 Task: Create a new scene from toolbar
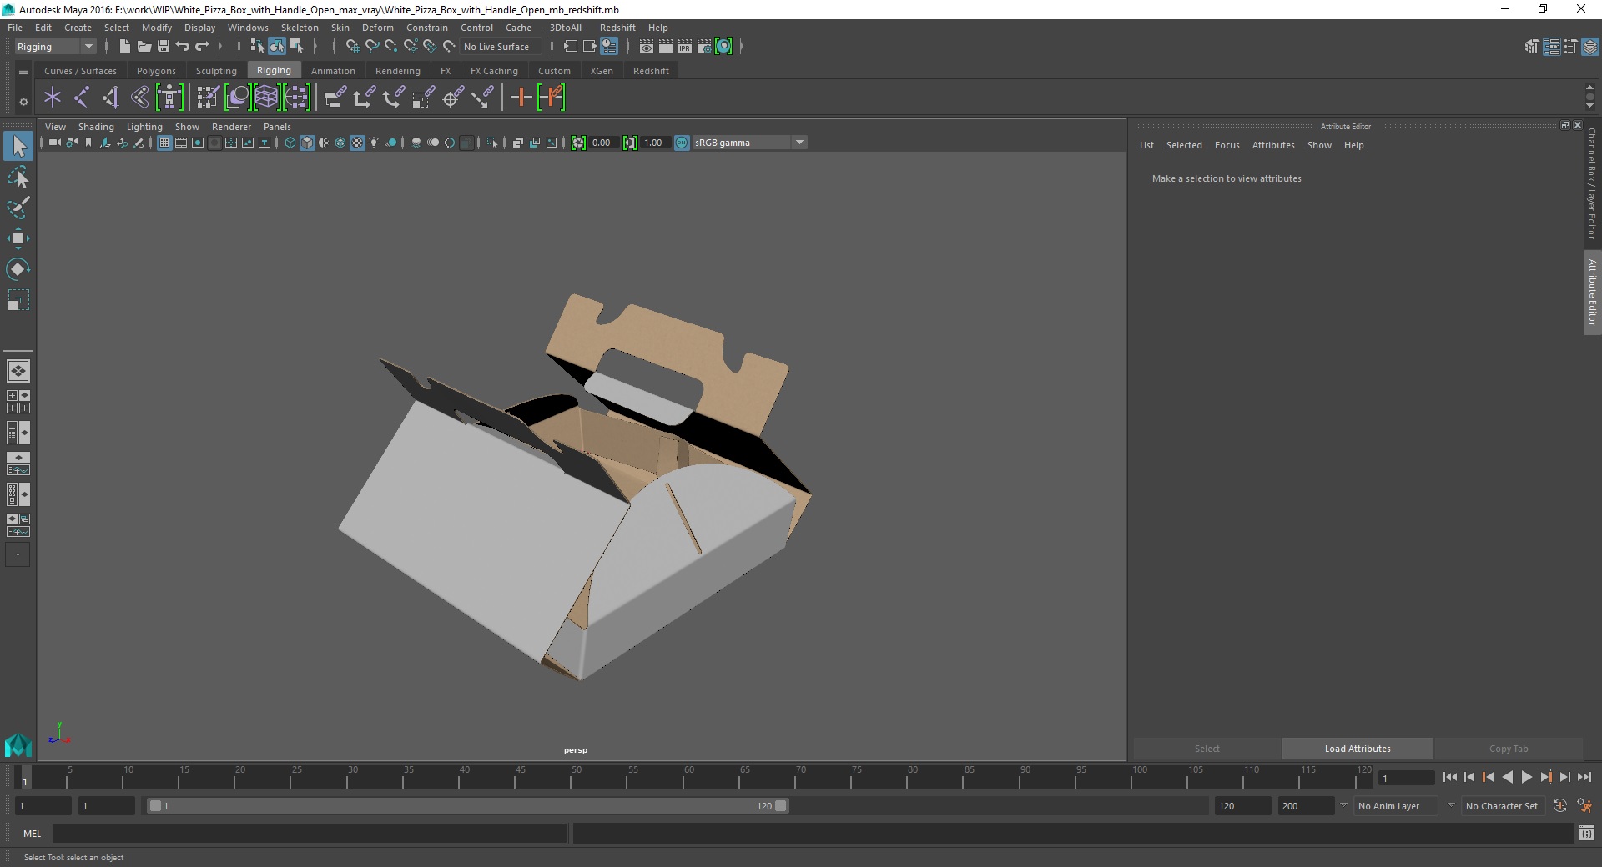[x=124, y=47]
